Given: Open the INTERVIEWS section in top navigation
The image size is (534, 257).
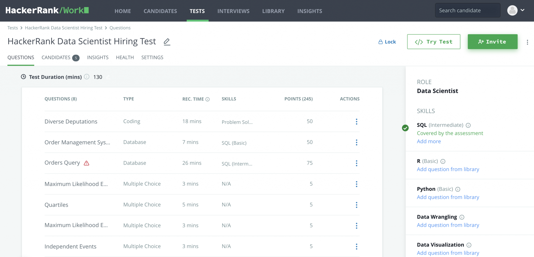Looking at the screenshot, I should 233,11.
